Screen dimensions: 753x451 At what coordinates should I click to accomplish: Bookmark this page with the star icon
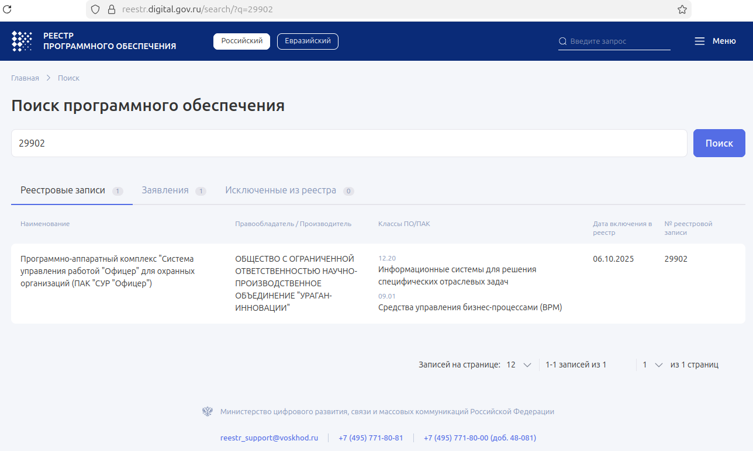pos(682,9)
